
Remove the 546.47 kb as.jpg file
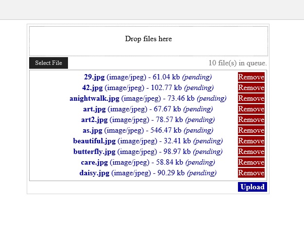click(251, 130)
